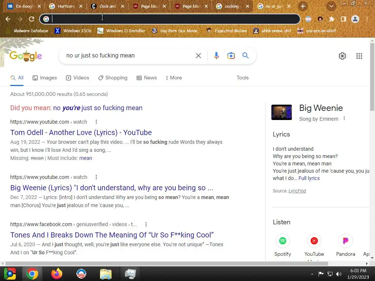Open the Extensions puzzle piece icon
The height and width of the screenshot is (281, 375).
[x=332, y=19]
